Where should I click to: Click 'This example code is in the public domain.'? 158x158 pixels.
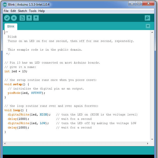(x=45, y=50)
